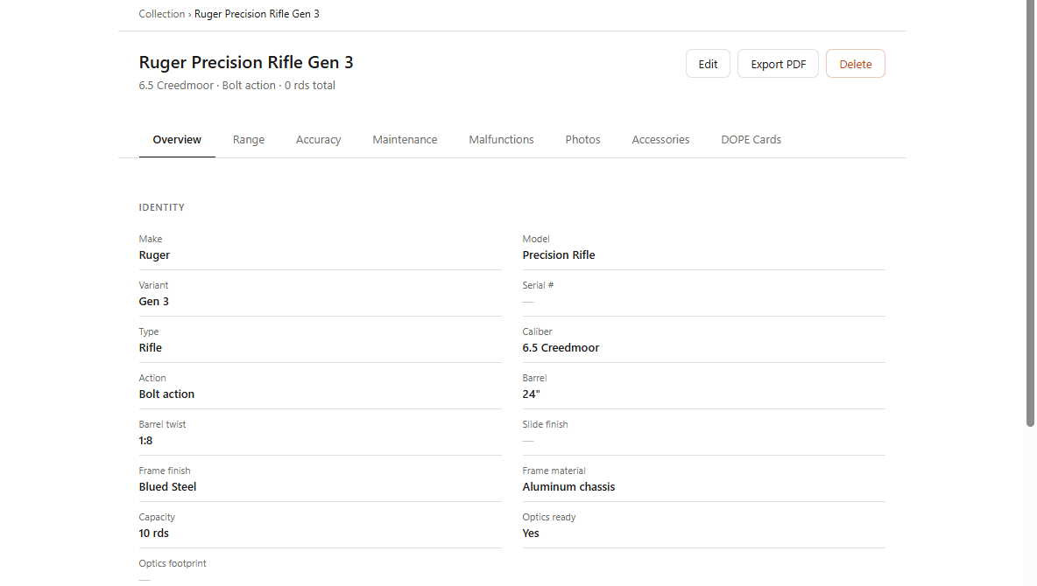Click the Edit button

(x=708, y=64)
